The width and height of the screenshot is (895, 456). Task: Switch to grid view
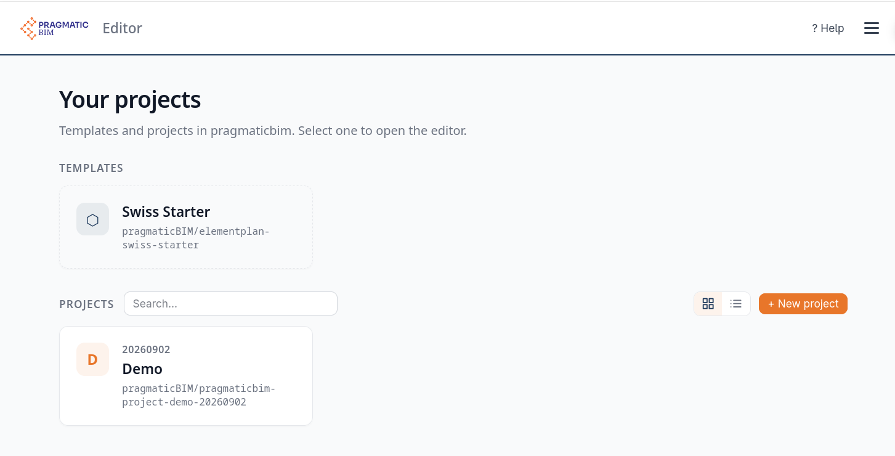pos(708,304)
